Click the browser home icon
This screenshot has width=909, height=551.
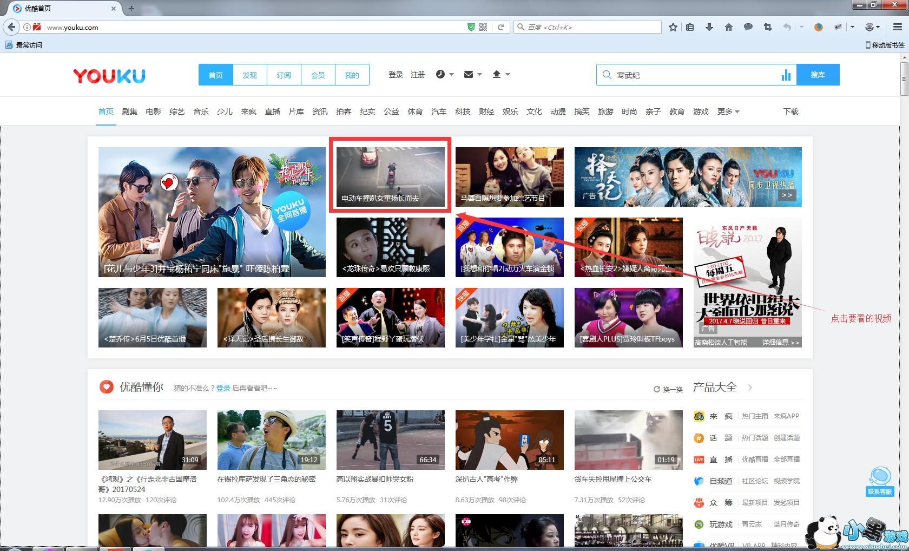(728, 27)
